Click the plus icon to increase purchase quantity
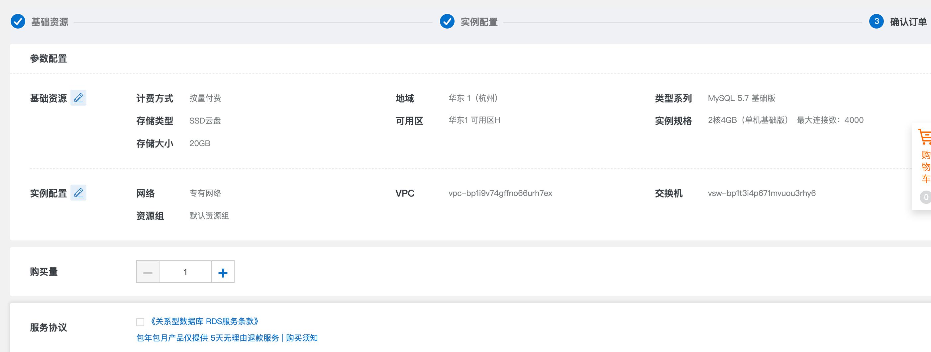 coord(223,272)
